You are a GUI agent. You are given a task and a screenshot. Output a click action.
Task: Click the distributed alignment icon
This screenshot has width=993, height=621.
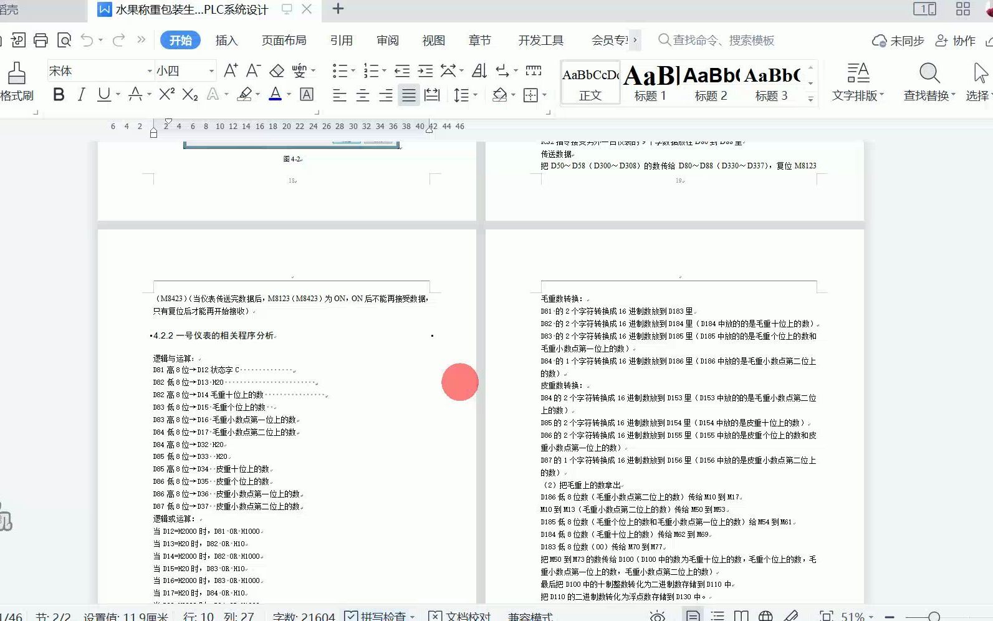click(431, 95)
